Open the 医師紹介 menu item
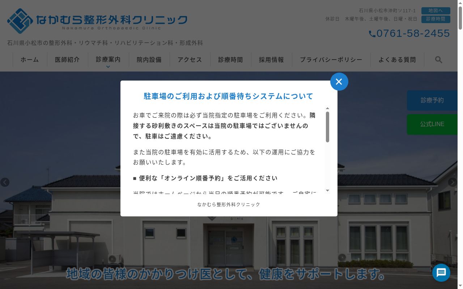This screenshot has height=289, width=463. tap(67, 60)
